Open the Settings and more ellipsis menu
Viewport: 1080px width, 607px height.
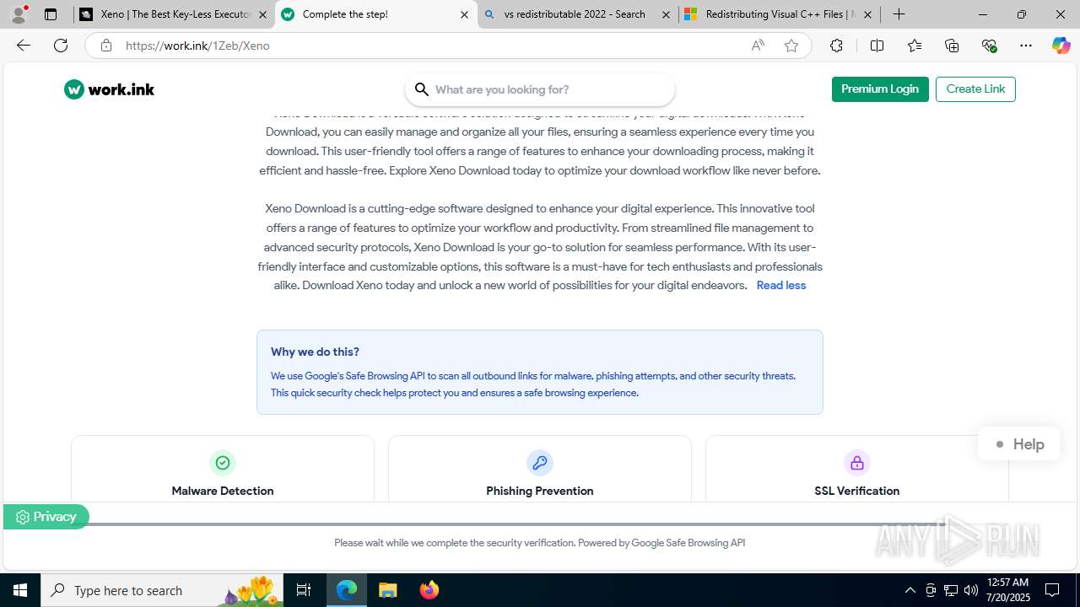(1026, 46)
